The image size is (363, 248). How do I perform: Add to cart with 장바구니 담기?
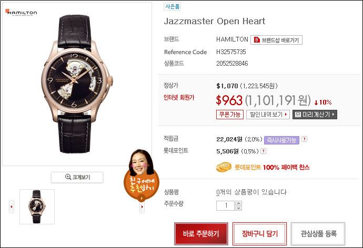pos(259,233)
